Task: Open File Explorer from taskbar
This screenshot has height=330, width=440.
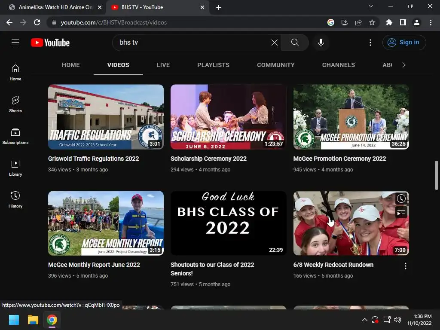Action: click(x=33, y=320)
